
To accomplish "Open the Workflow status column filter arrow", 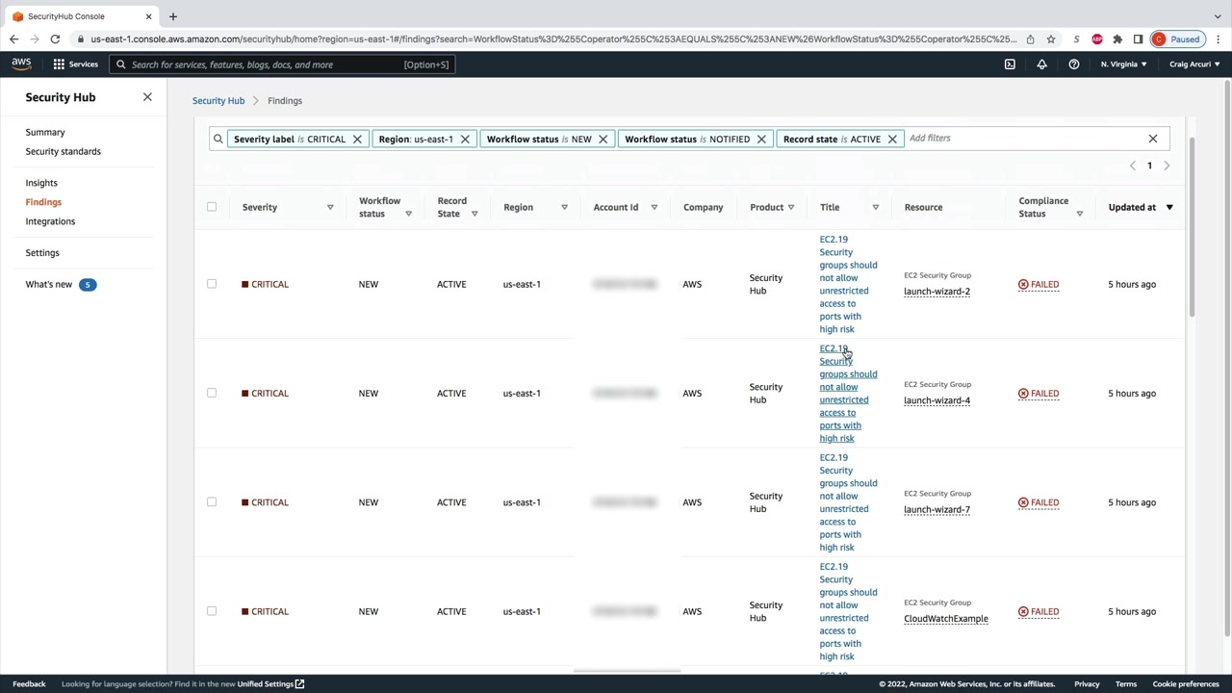I will point(408,214).
